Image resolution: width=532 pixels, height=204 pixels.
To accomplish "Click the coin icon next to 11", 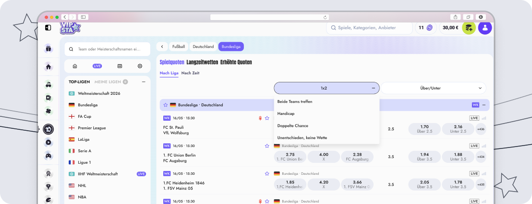I will (x=430, y=28).
